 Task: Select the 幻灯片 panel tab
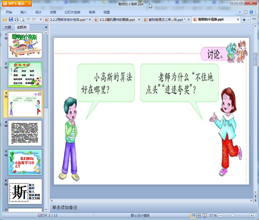22,27
